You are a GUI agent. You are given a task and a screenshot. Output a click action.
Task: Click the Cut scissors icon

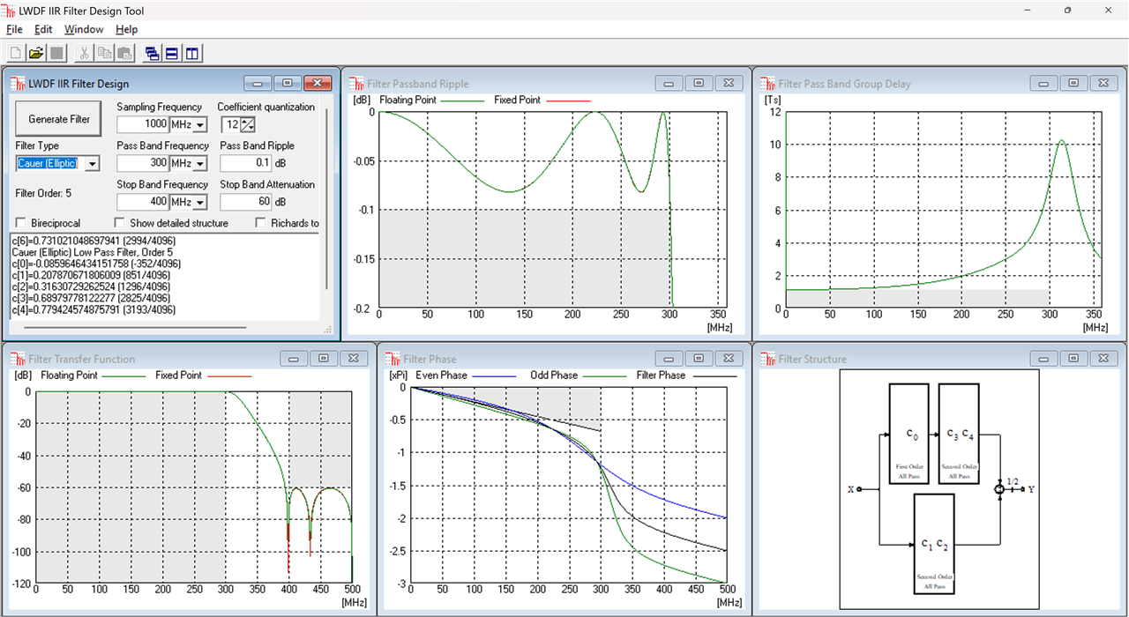click(84, 53)
